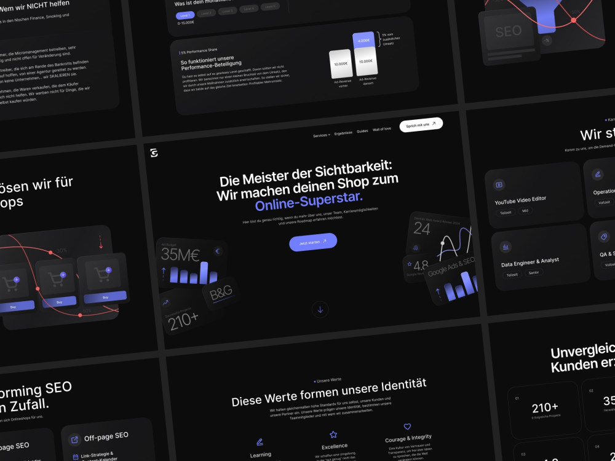The image size is (615, 461).
Task: Click the Senior tag on Data Engineer card
Action: pyautogui.click(x=533, y=272)
